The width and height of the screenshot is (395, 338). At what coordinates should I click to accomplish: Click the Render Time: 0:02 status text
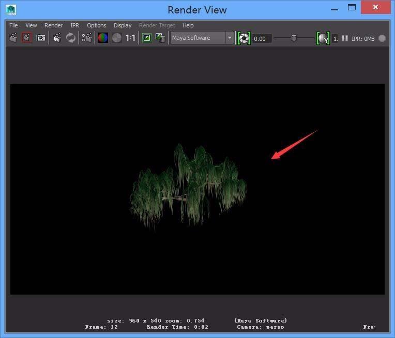tap(177, 327)
